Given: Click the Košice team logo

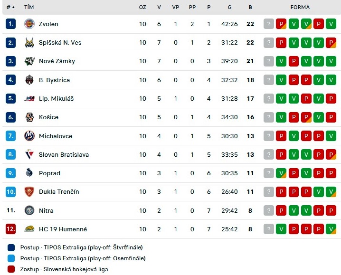Looking at the screenshot, I should tap(29, 117).
